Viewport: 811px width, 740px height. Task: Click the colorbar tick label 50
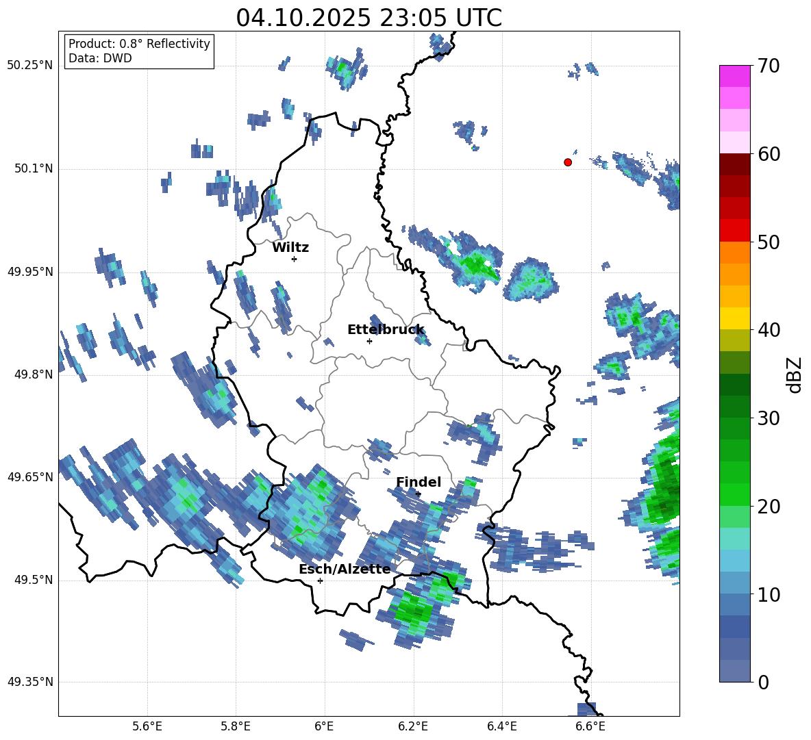tap(769, 242)
